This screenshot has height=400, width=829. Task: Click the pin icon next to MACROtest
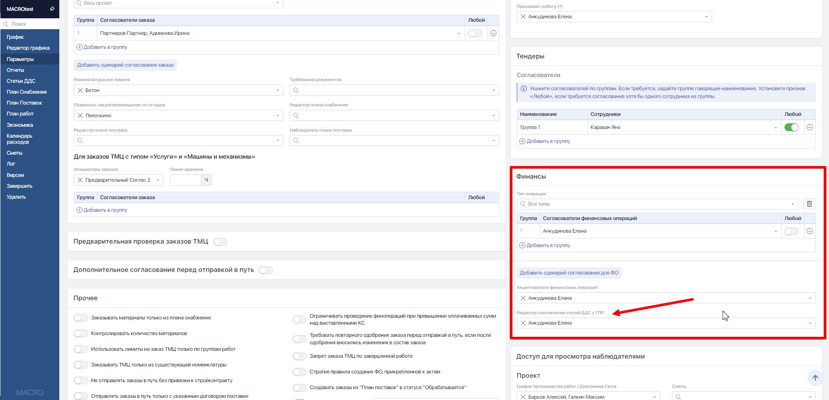pyautogui.click(x=52, y=9)
